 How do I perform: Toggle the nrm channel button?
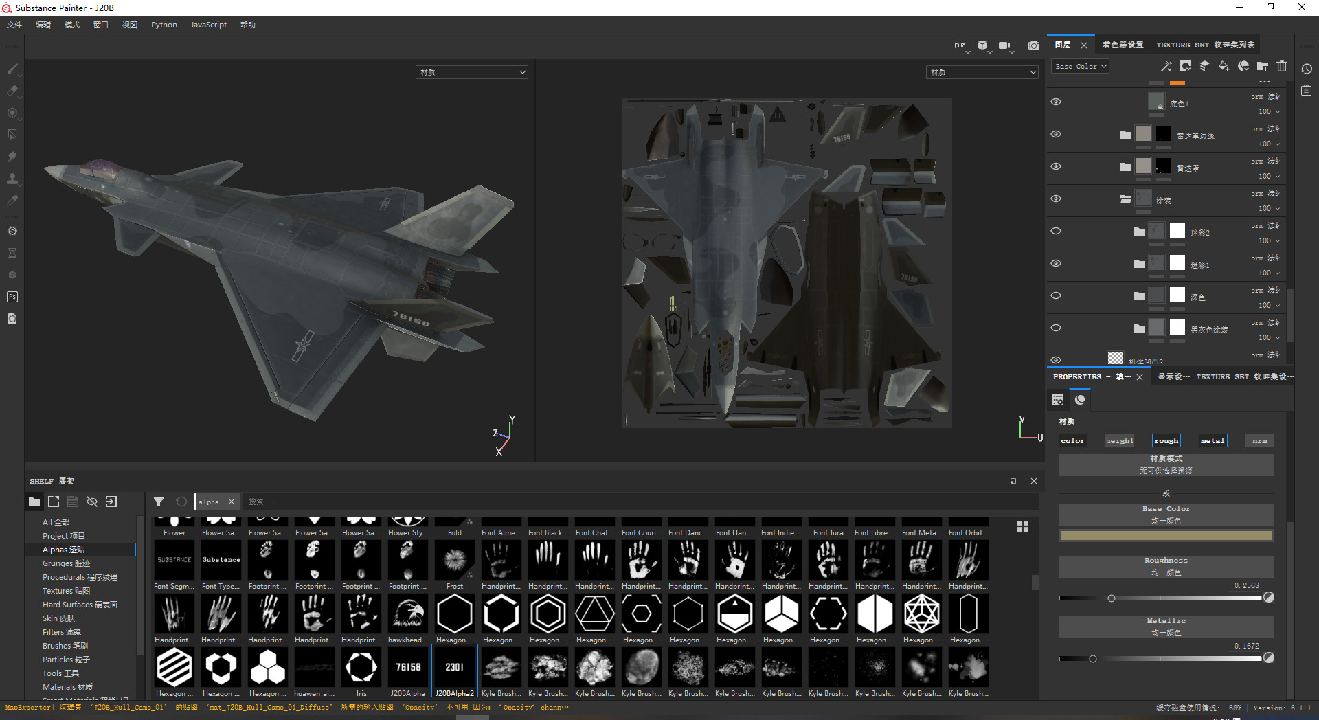1259,440
